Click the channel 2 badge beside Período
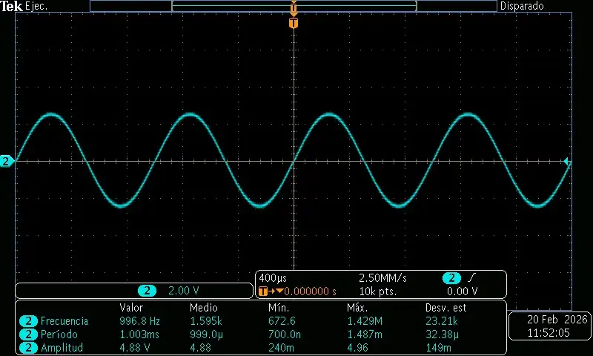Image resolution: width=593 pixels, height=356 pixels. tap(28, 334)
